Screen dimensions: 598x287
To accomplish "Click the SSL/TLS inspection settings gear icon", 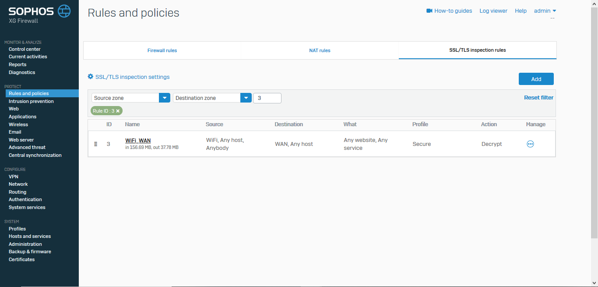I will point(91,77).
